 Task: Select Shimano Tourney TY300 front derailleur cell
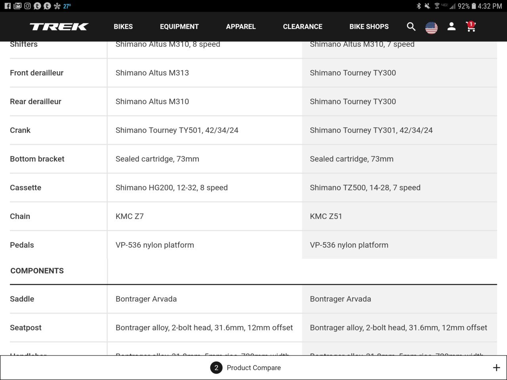tap(399, 73)
